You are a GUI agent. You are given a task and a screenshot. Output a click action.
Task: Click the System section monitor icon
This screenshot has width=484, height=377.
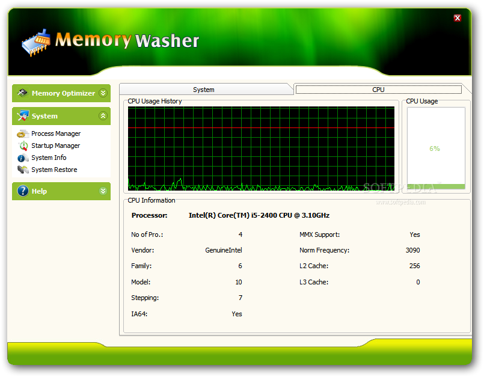click(22, 116)
